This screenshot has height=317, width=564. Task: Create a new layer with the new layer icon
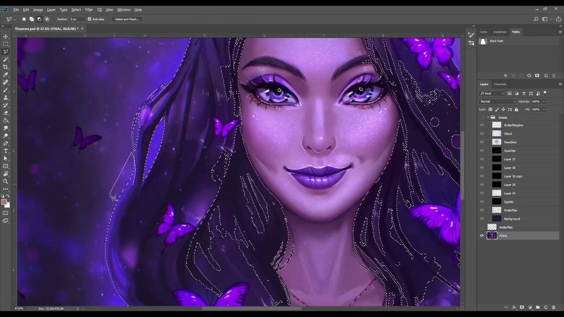pos(546,307)
